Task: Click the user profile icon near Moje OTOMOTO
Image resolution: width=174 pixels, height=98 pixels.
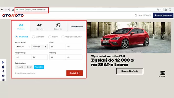Action: pyautogui.click(x=136, y=15)
